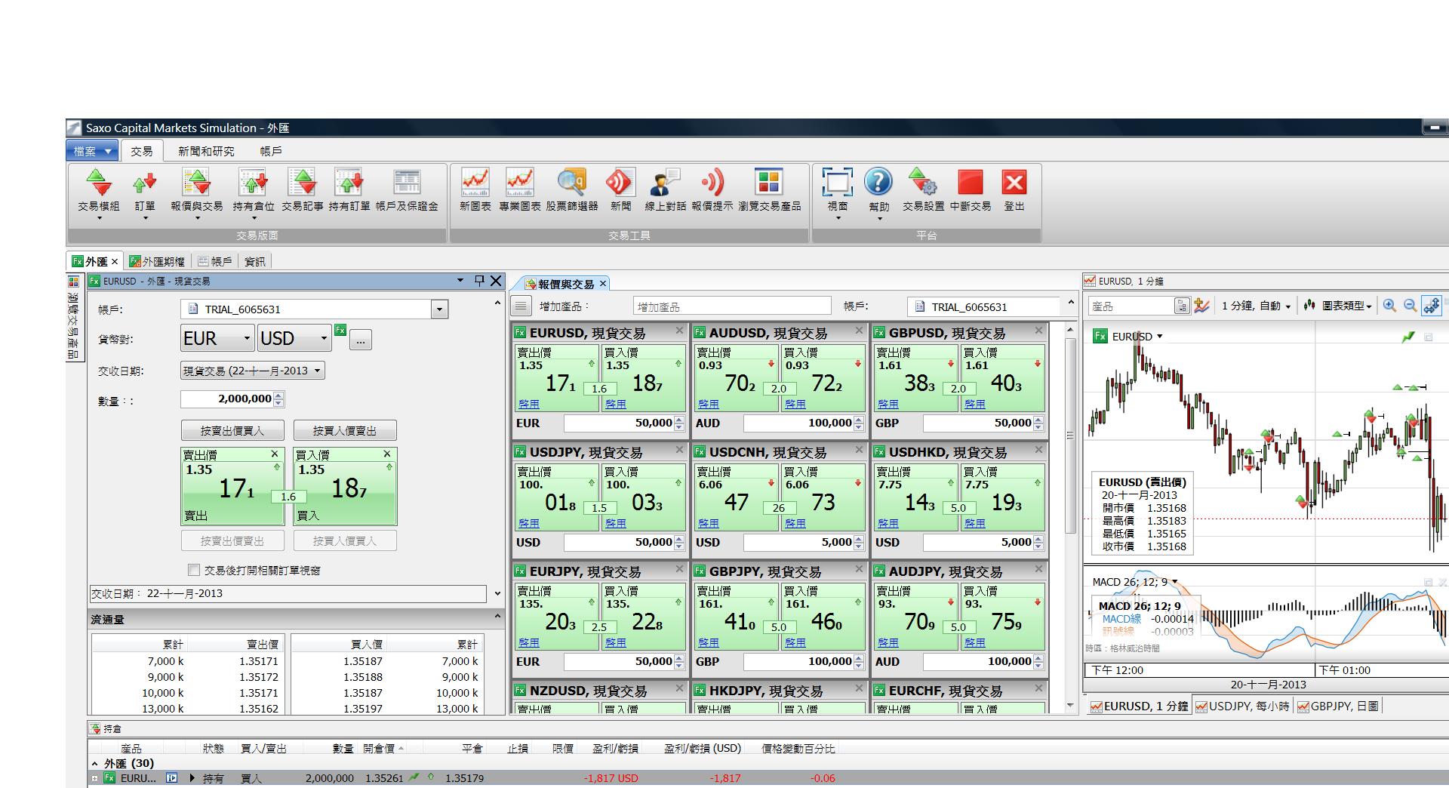The height and width of the screenshot is (788, 1449).
Task: Open 瀏覽交易產品 instrument explorer icon
Action: pos(770,190)
